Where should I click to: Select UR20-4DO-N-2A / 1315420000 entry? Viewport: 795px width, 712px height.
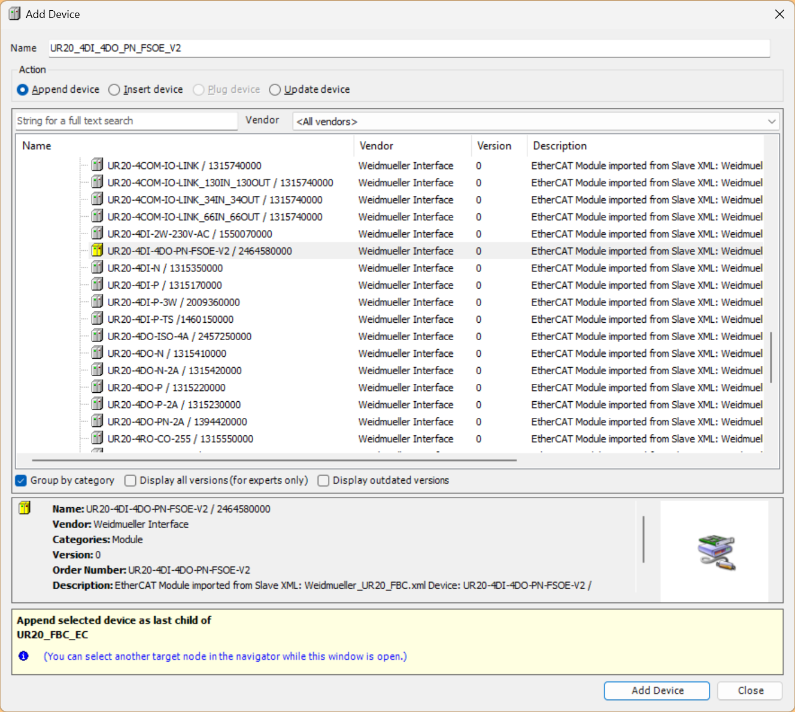[x=174, y=370]
